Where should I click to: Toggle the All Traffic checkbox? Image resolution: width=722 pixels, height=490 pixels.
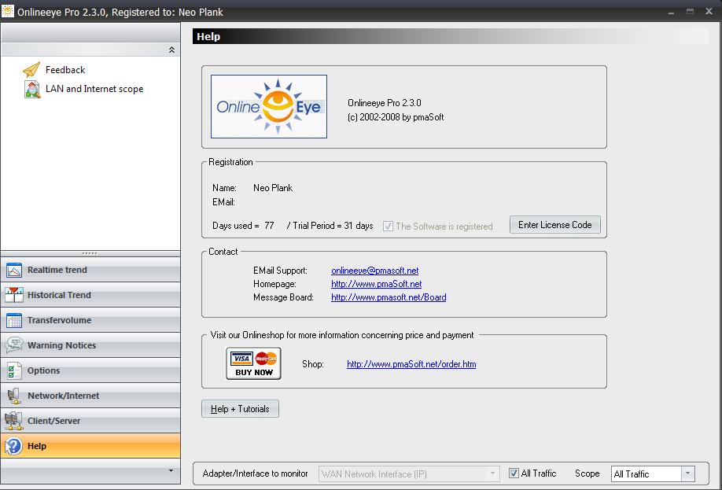click(x=514, y=473)
